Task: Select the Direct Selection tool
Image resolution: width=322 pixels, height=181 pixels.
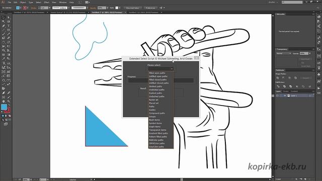Action: tap(9, 18)
